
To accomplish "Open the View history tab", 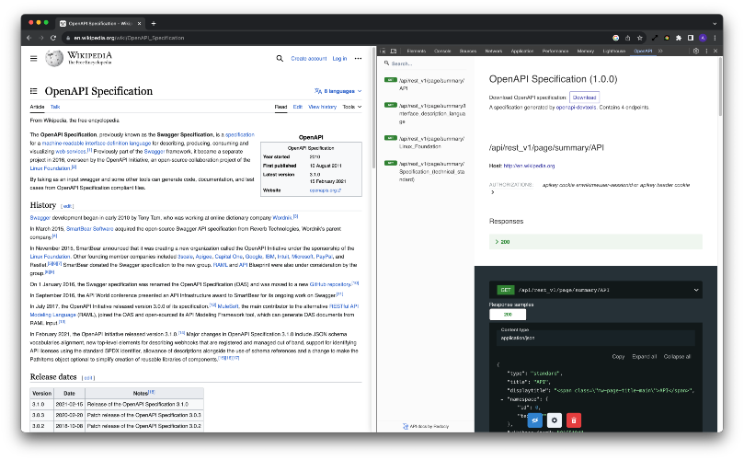I will click(x=322, y=107).
